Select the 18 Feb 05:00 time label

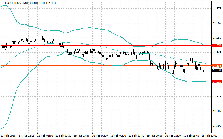pos(100,136)
